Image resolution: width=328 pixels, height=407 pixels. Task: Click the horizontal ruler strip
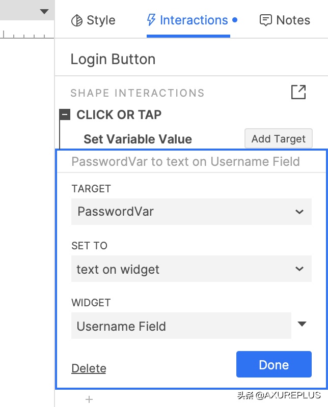pos(26,35)
